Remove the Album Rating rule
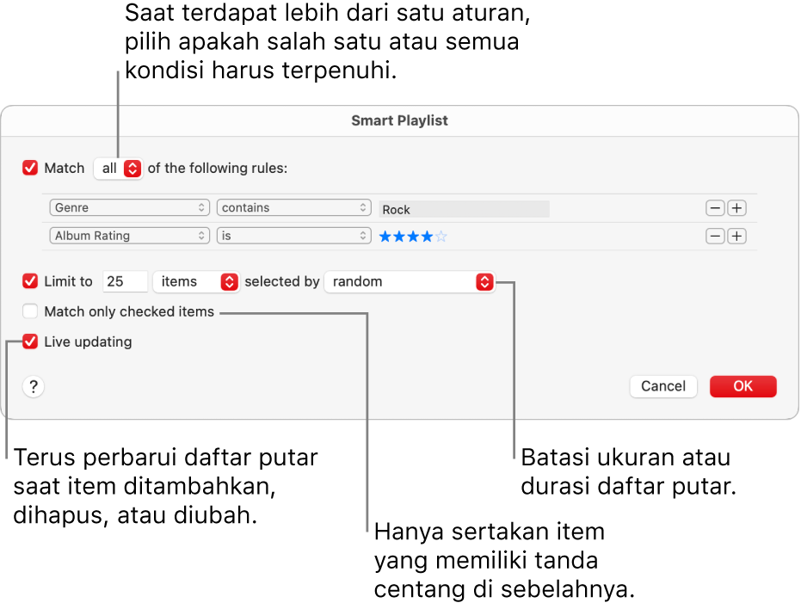Screen dimensions: 801x609 coord(715,236)
